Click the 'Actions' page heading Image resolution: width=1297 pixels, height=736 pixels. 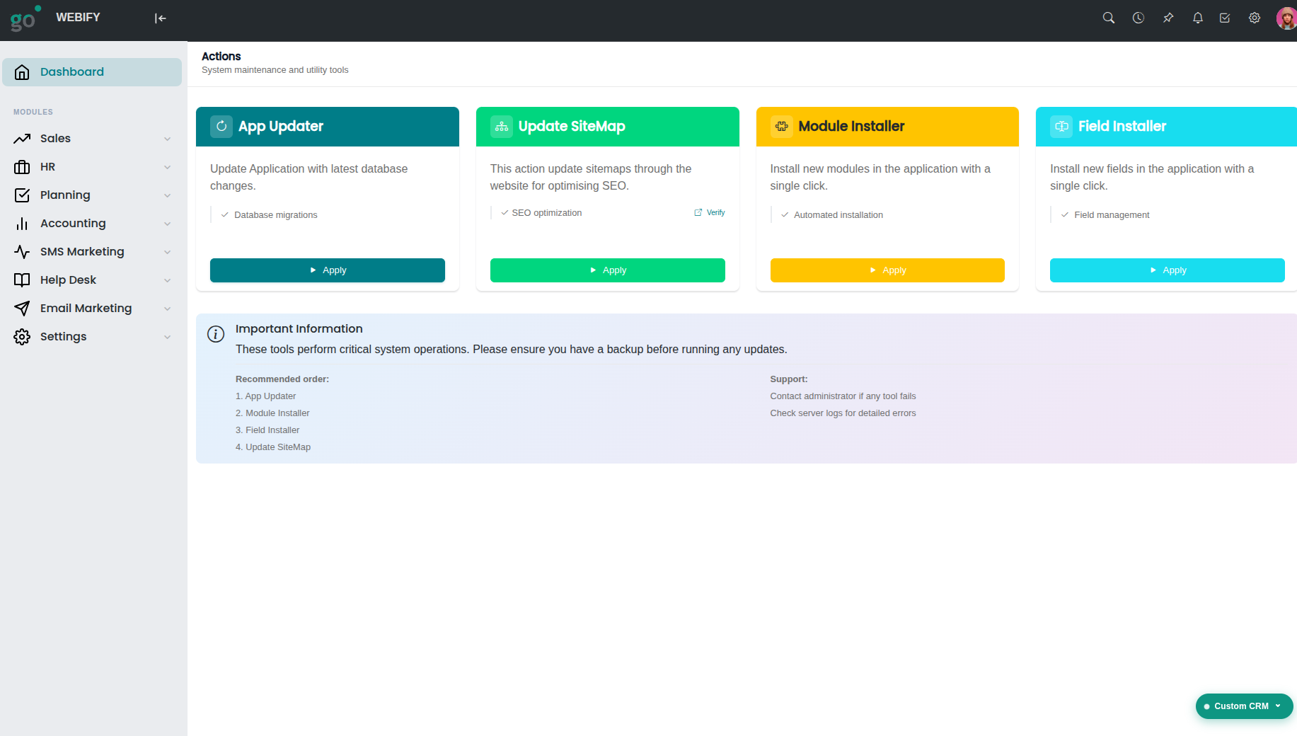[221, 57]
